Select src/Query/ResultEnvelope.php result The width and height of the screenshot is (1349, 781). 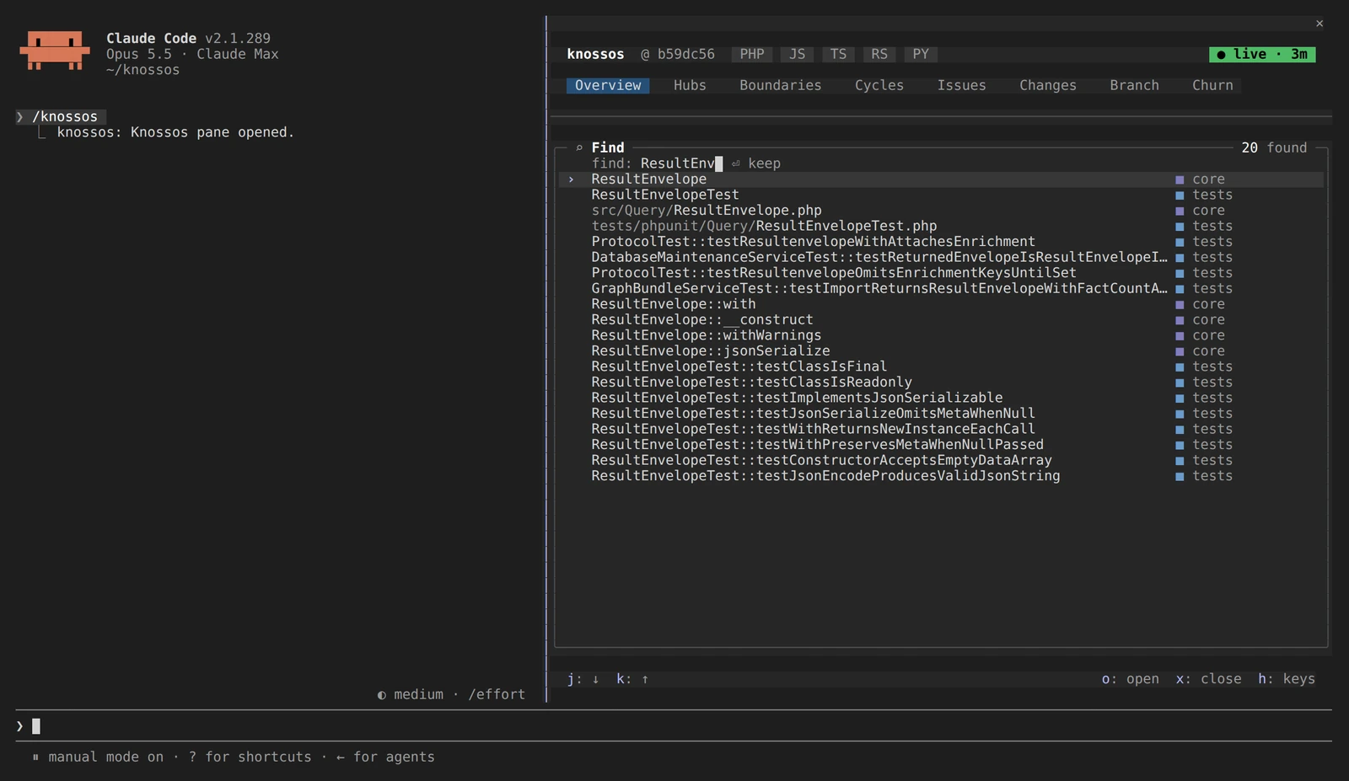click(x=941, y=211)
